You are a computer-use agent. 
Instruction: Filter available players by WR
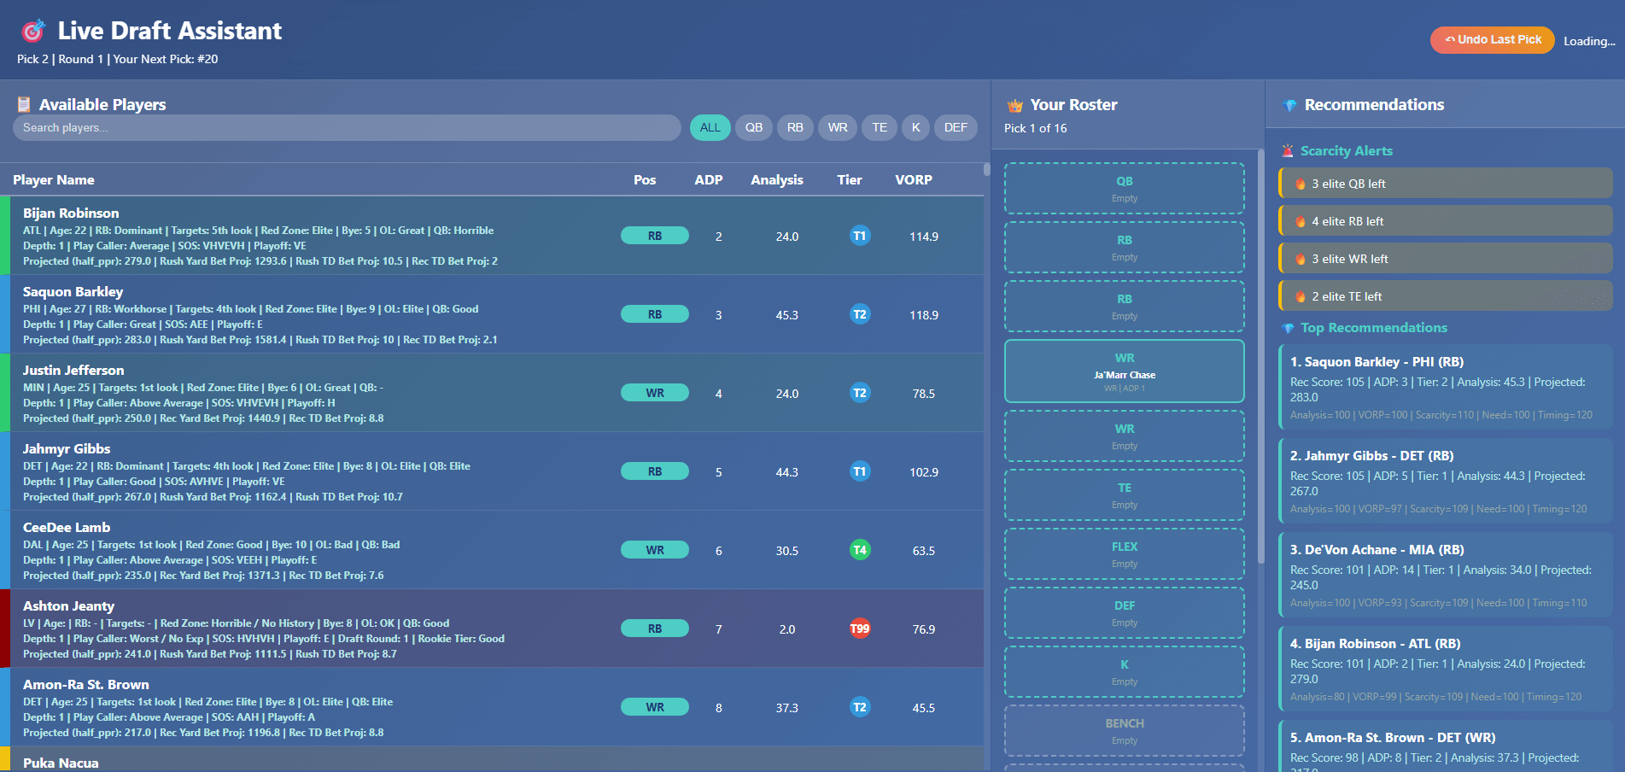(838, 127)
